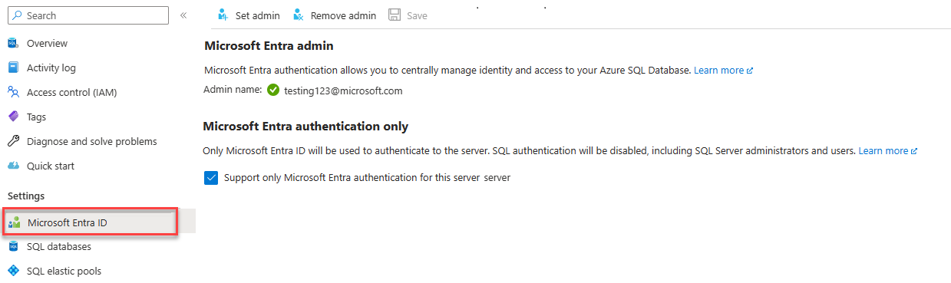Click Microsoft Entra authentication only heading
Viewport: 951px width, 283px height.
pyautogui.click(x=305, y=126)
